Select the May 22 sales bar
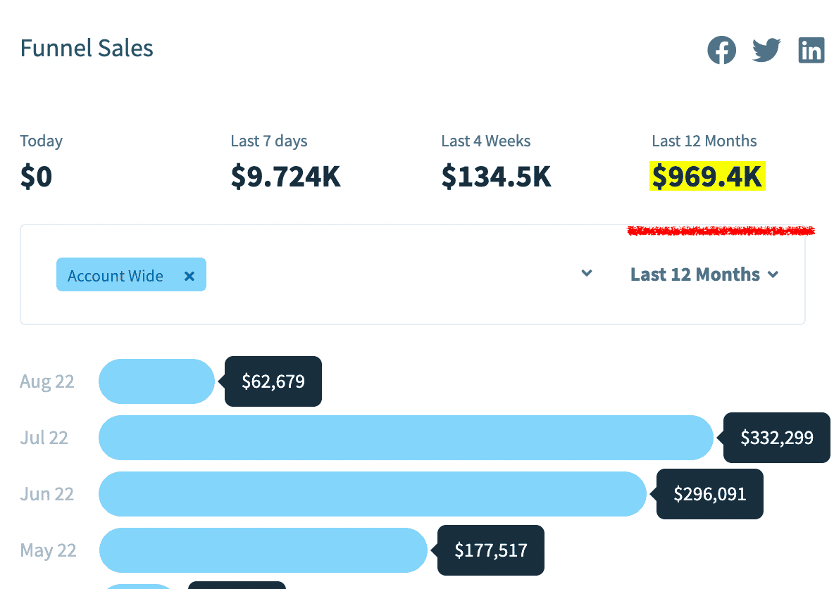The height and width of the screenshot is (589, 834). 263,550
